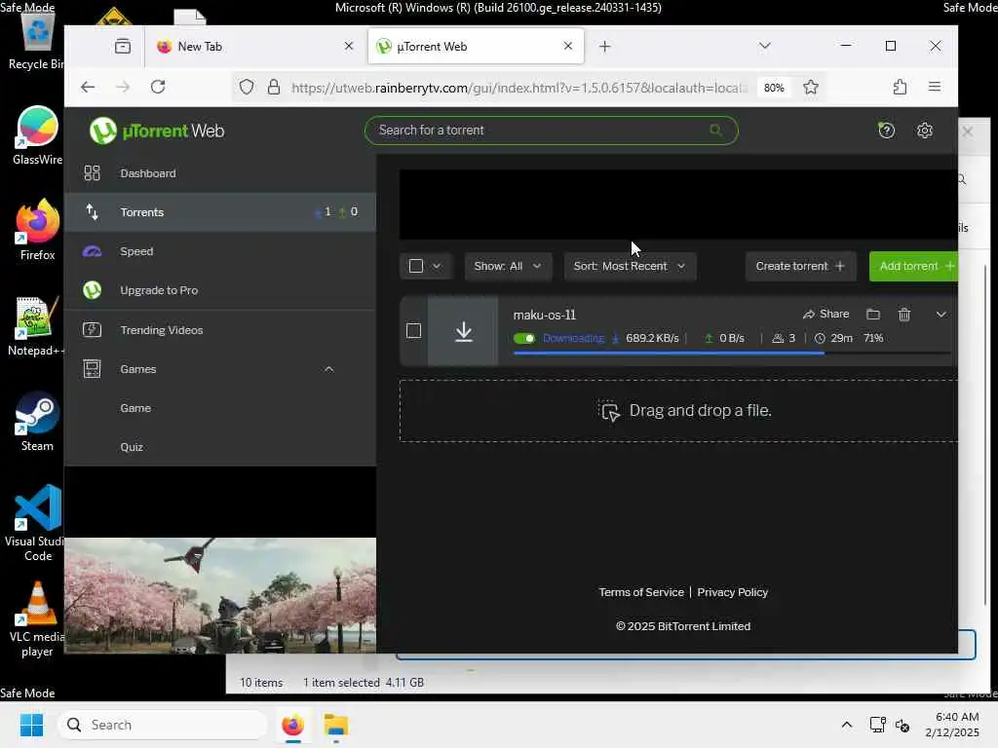The height and width of the screenshot is (748, 998).
Task: Open the taskbar clock showing 6:40 AM
Action: [953, 725]
